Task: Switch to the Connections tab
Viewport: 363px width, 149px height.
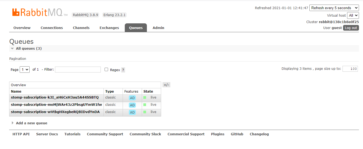Action: tap(52, 28)
